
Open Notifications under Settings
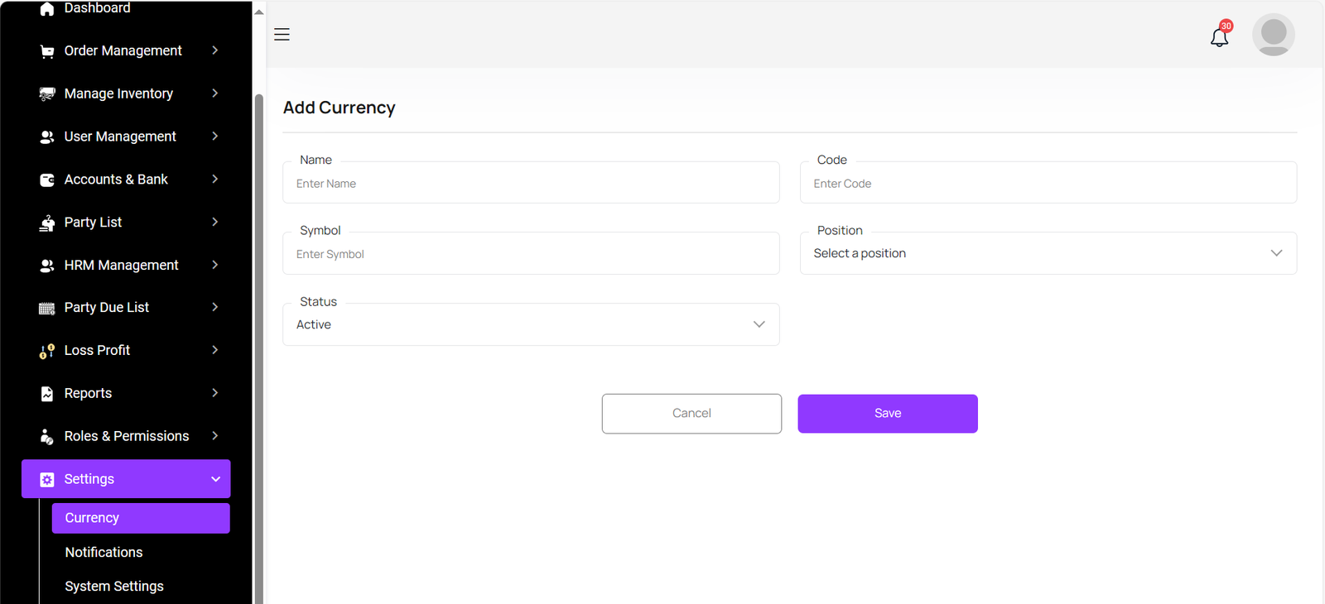click(104, 552)
